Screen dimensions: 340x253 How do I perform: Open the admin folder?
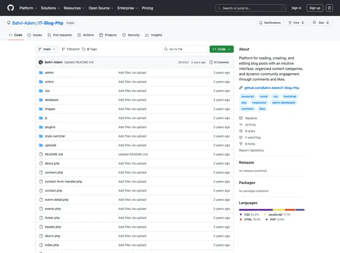pos(49,73)
